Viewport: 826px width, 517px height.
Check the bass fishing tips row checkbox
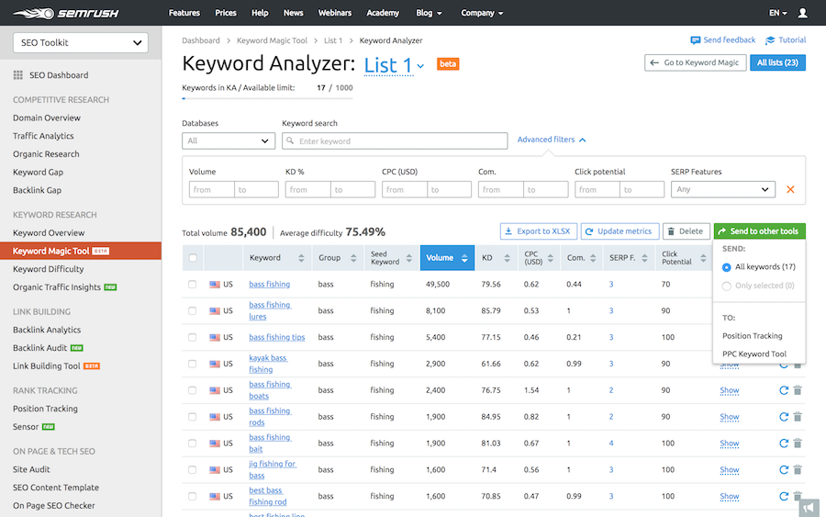pyautogui.click(x=193, y=337)
